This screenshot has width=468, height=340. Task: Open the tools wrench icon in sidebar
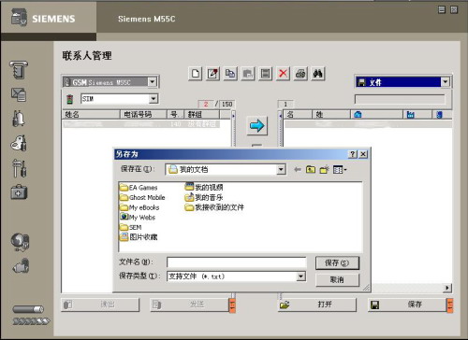point(20,168)
